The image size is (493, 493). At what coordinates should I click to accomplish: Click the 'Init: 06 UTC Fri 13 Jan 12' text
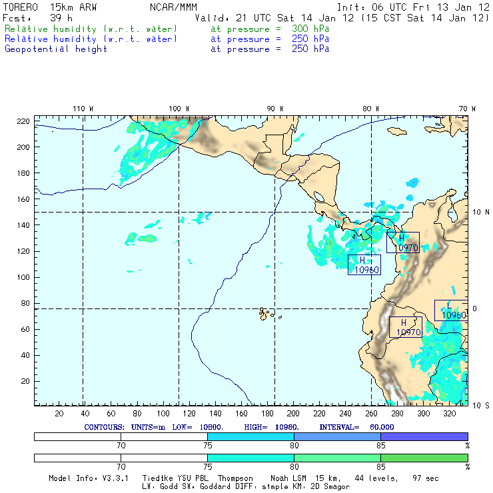[413, 7]
